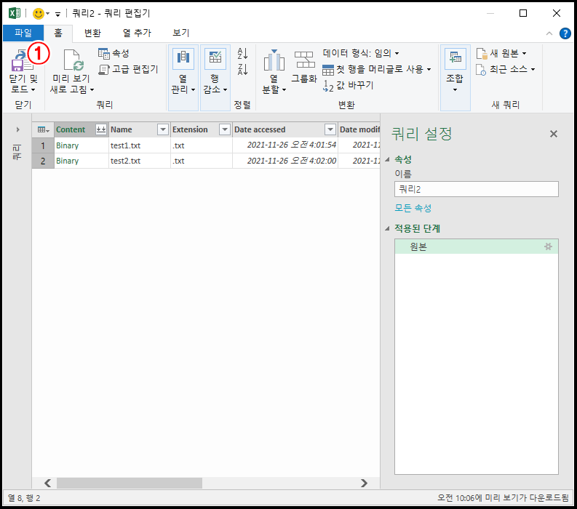This screenshot has height=509, width=577.
Task: Click the 열 관리 icon
Action: tap(183, 57)
